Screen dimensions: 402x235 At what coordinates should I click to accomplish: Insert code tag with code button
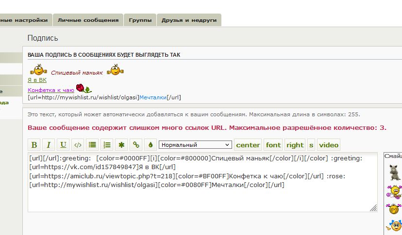[x=78, y=145]
